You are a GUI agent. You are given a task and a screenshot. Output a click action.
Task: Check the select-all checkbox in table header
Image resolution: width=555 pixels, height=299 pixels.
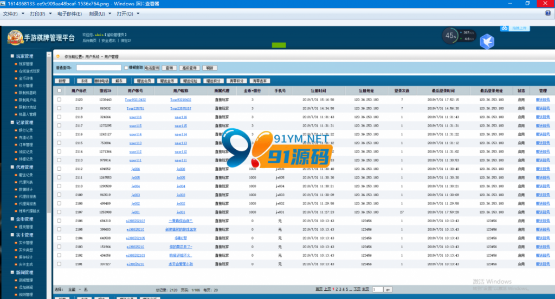pyautogui.click(x=59, y=91)
